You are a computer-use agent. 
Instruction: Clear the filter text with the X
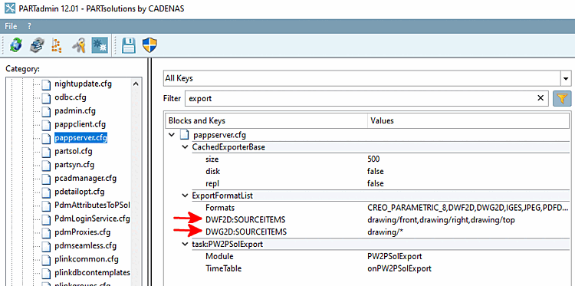pyautogui.click(x=540, y=98)
